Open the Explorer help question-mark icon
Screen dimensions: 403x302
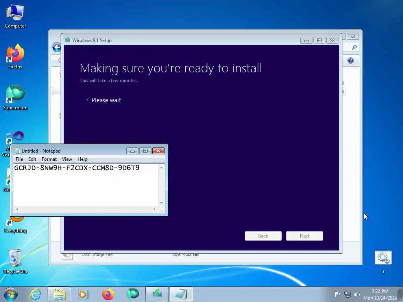(x=350, y=61)
